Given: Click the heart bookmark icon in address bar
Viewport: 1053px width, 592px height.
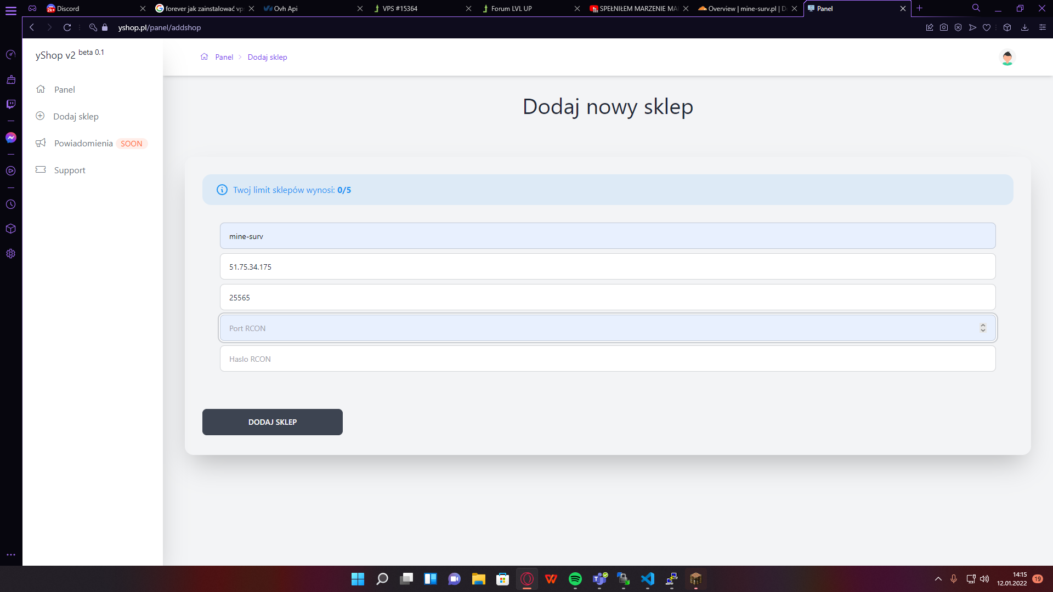Looking at the screenshot, I should pos(987,27).
